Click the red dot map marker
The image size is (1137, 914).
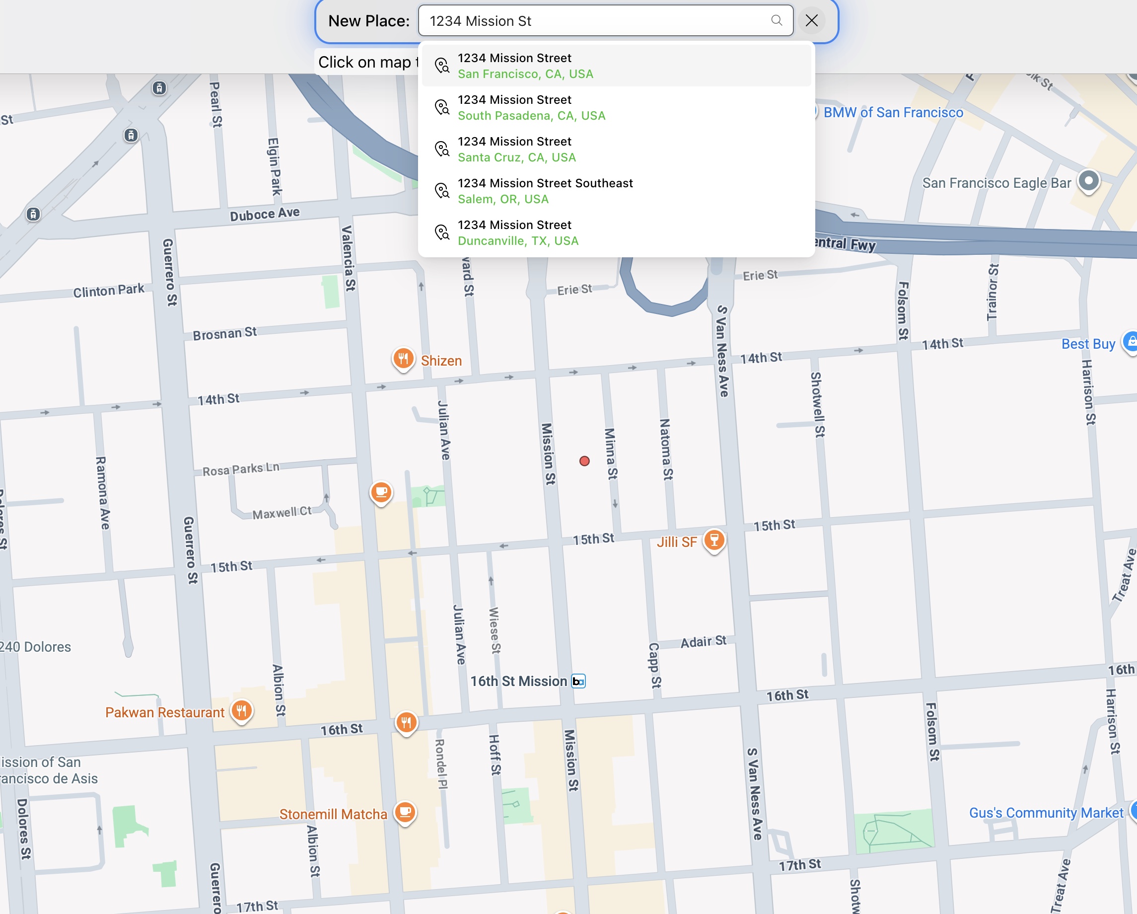tap(584, 461)
